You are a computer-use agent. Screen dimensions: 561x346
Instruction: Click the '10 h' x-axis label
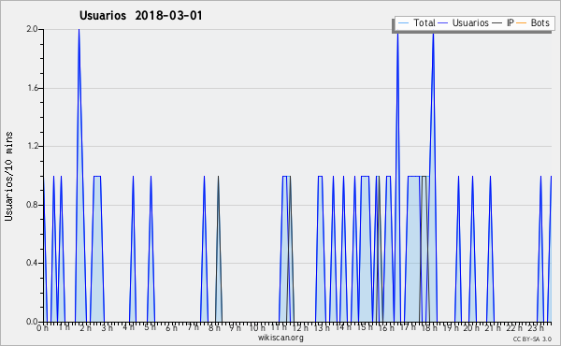point(257,327)
